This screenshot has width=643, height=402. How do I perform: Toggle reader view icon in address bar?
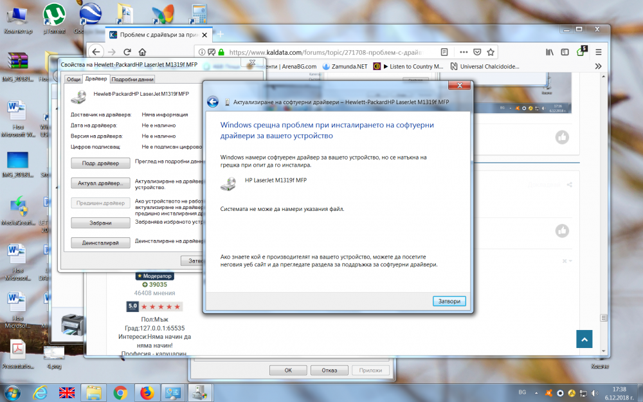click(444, 52)
